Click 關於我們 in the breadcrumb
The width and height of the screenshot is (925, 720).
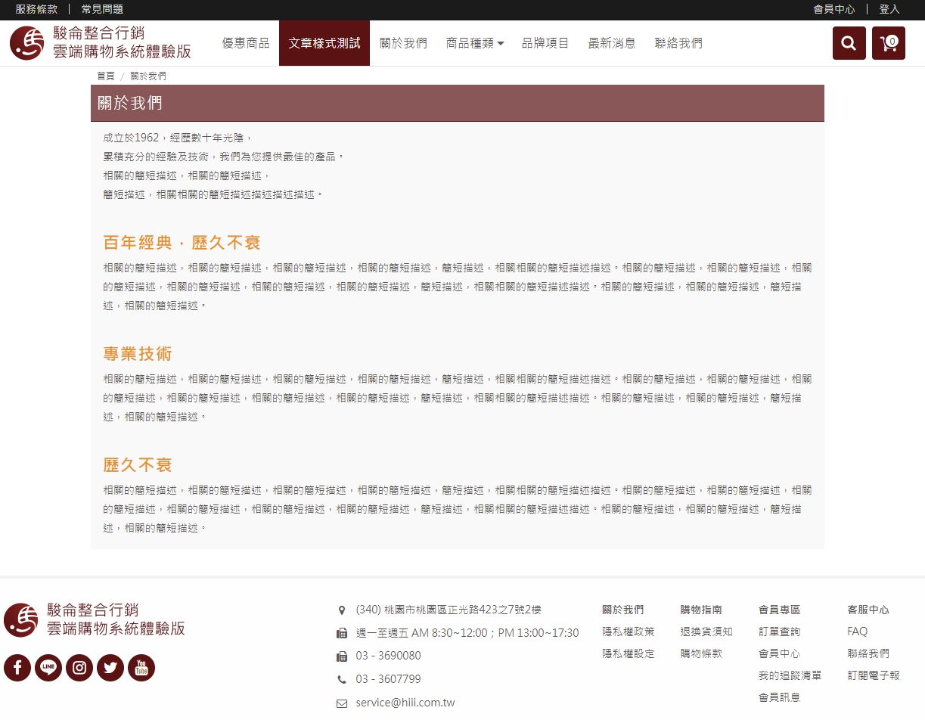click(148, 76)
